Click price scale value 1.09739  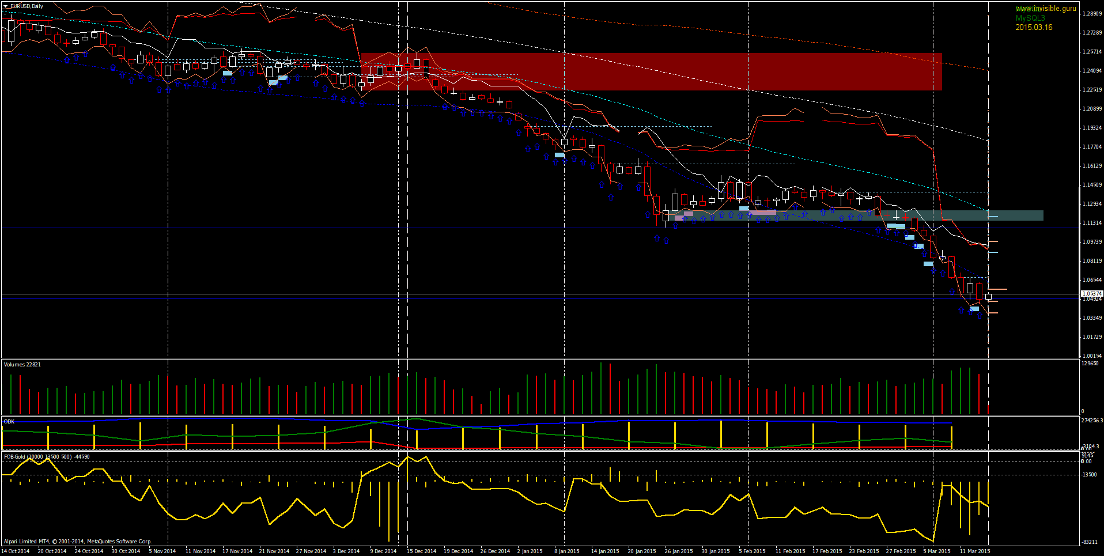[x=1092, y=242]
